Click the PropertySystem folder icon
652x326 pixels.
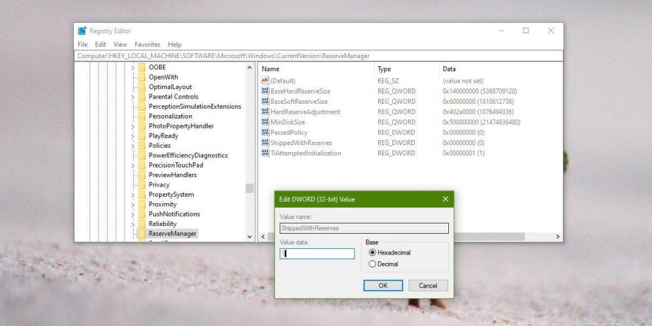coord(142,194)
